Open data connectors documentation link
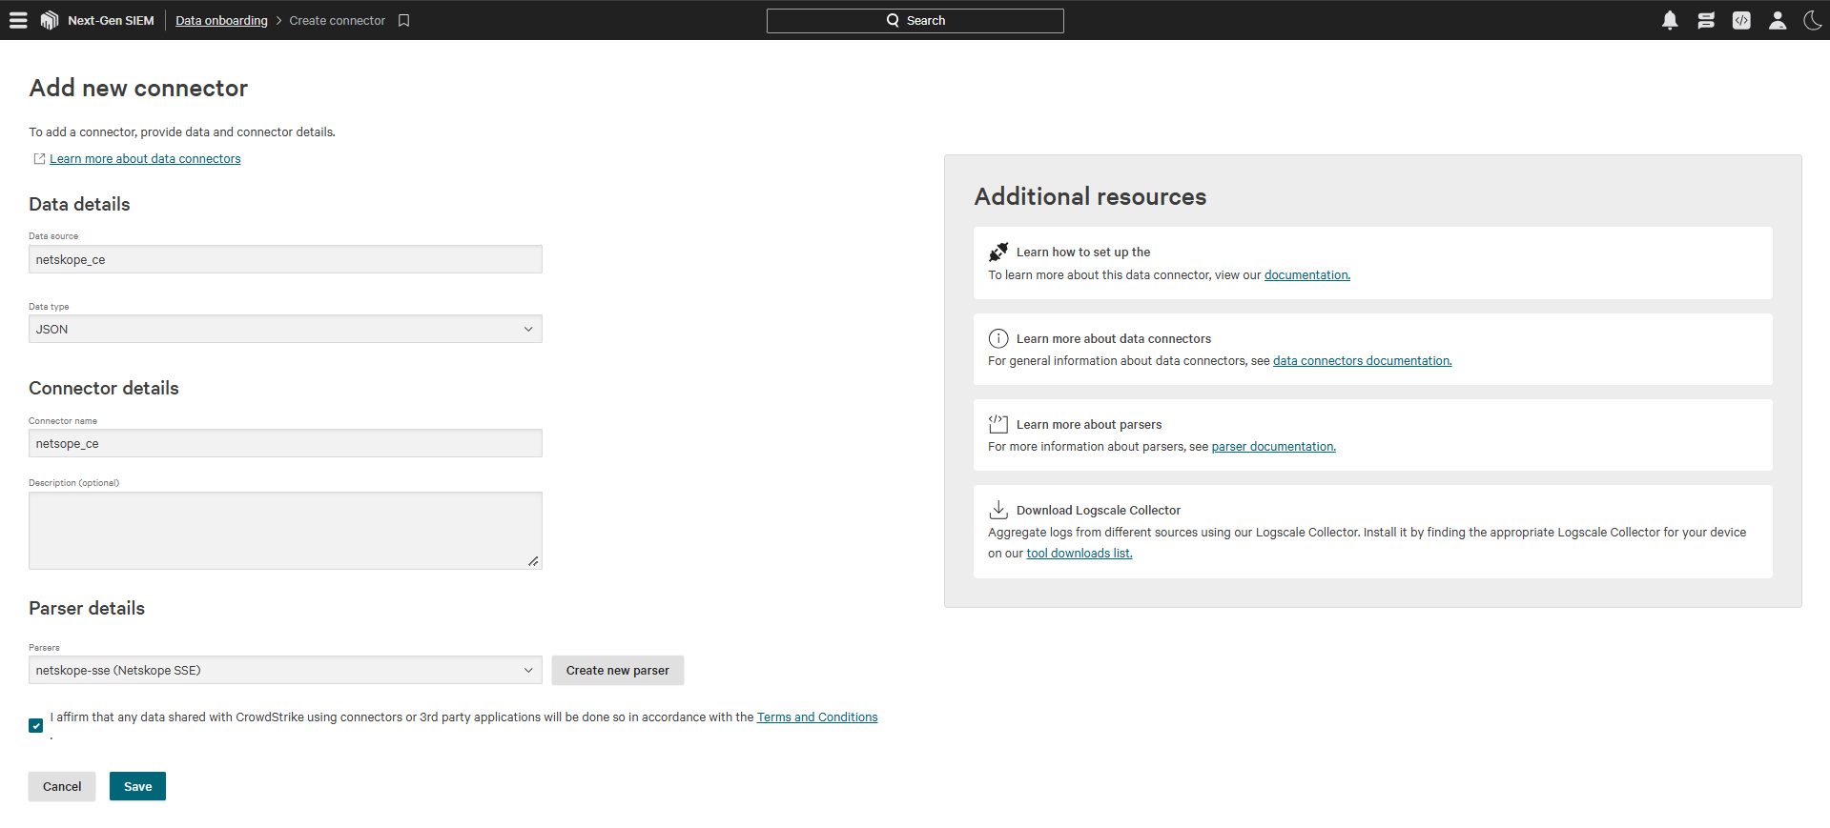Viewport: 1830px width, 828px height. coord(1362,361)
